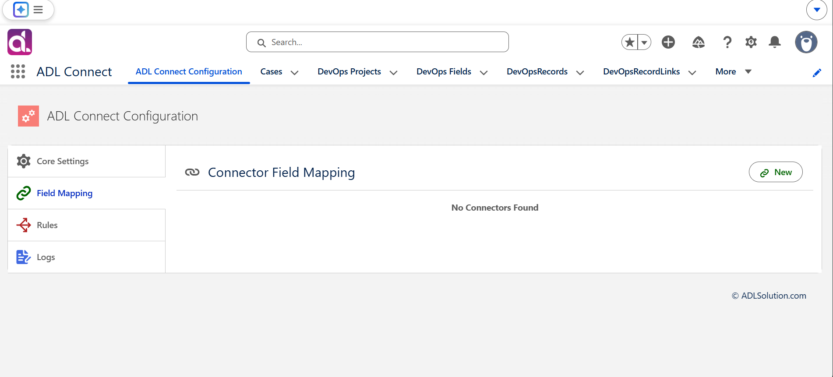
Task: Click the orange gears icon in page header
Action: point(28,116)
